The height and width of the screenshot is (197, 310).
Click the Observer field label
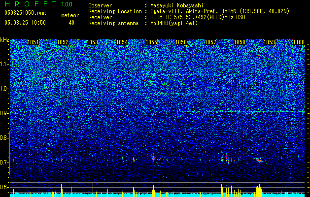[x=100, y=5]
